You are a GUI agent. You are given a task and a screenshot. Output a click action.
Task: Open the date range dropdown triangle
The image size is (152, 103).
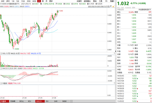(x=111, y=6)
